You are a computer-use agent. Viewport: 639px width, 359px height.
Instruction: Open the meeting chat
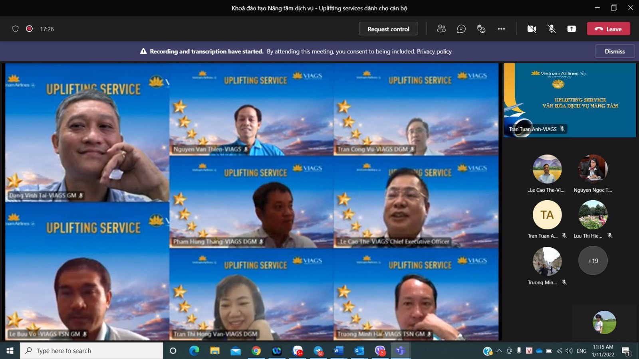(461, 29)
